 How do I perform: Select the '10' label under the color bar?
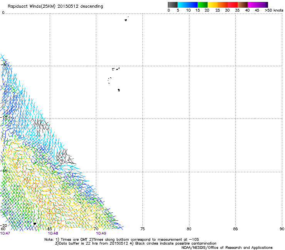click(x=188, y=10)
